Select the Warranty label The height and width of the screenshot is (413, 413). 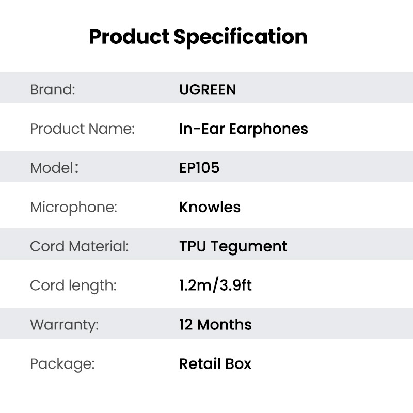coord(64,325)
